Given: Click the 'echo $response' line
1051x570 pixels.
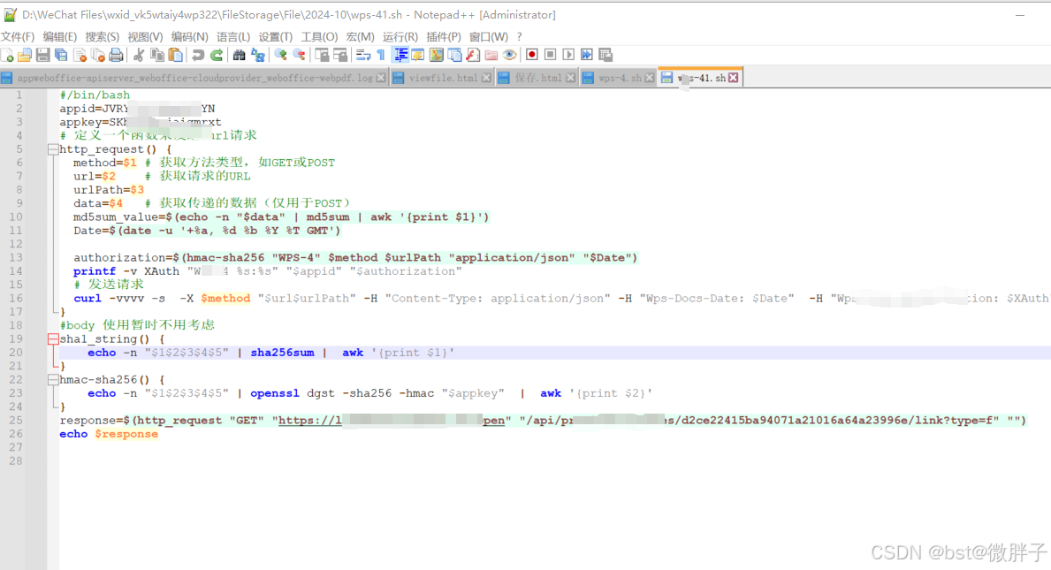Looking at the screenshot, I should pyautogui.click(x=109, y=434).
